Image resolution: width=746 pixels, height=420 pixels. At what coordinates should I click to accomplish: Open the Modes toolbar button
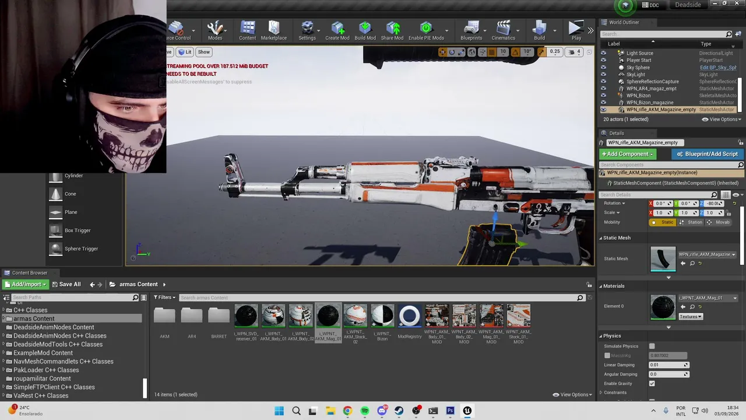click(215, 30)
